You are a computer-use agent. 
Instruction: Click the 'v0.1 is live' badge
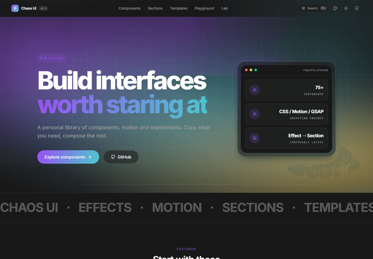coord(52,58)
